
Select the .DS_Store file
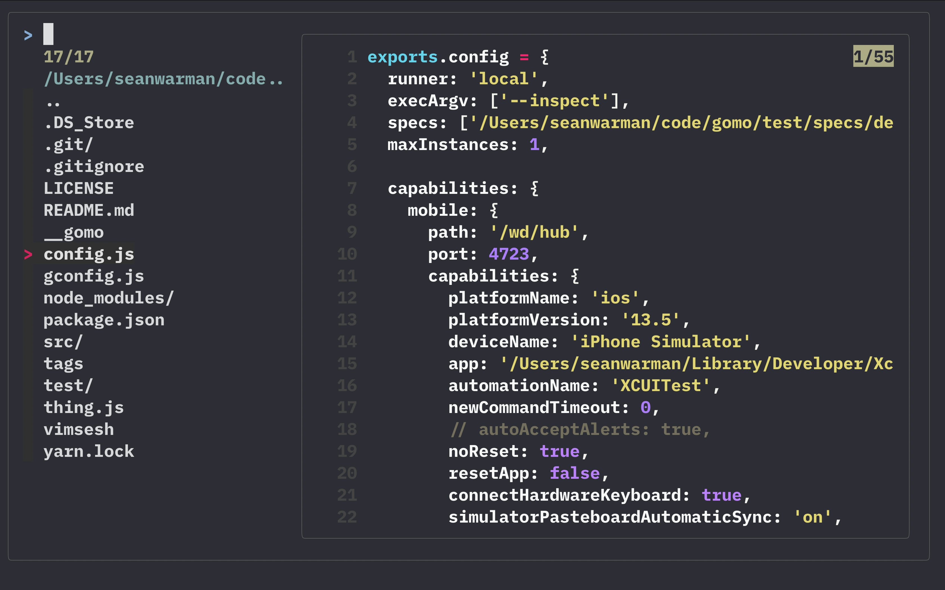(89, 123)
